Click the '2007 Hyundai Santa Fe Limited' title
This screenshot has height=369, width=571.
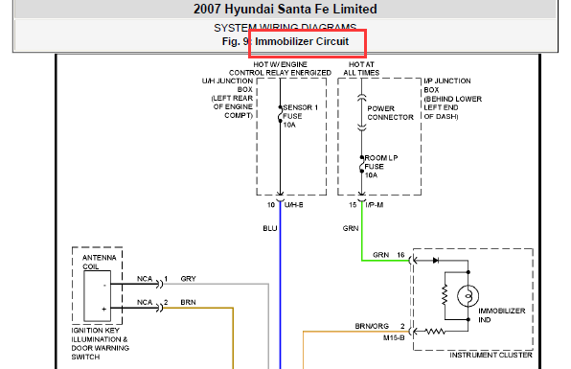[x=285, y=9]
